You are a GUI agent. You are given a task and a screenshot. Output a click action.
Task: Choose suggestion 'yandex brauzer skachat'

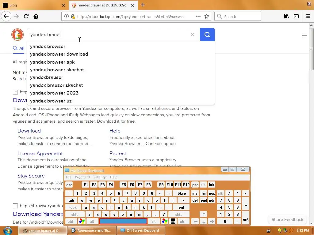pos(121,85)
